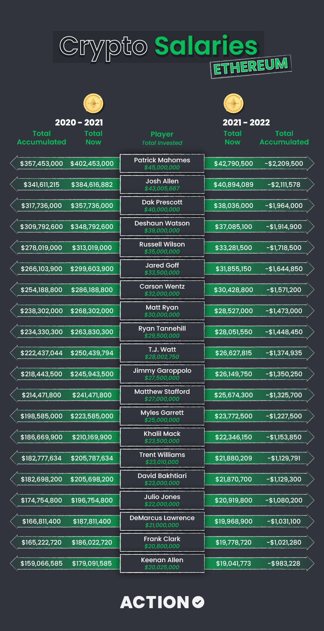324x631 pixels.
Task: Select the DeMarcus Lawrence player box
Action: (162, 521)
